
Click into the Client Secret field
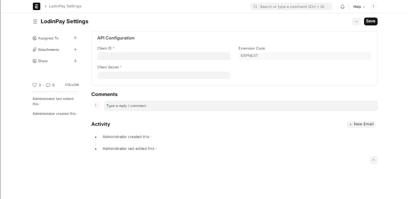[x=163, y=75]
